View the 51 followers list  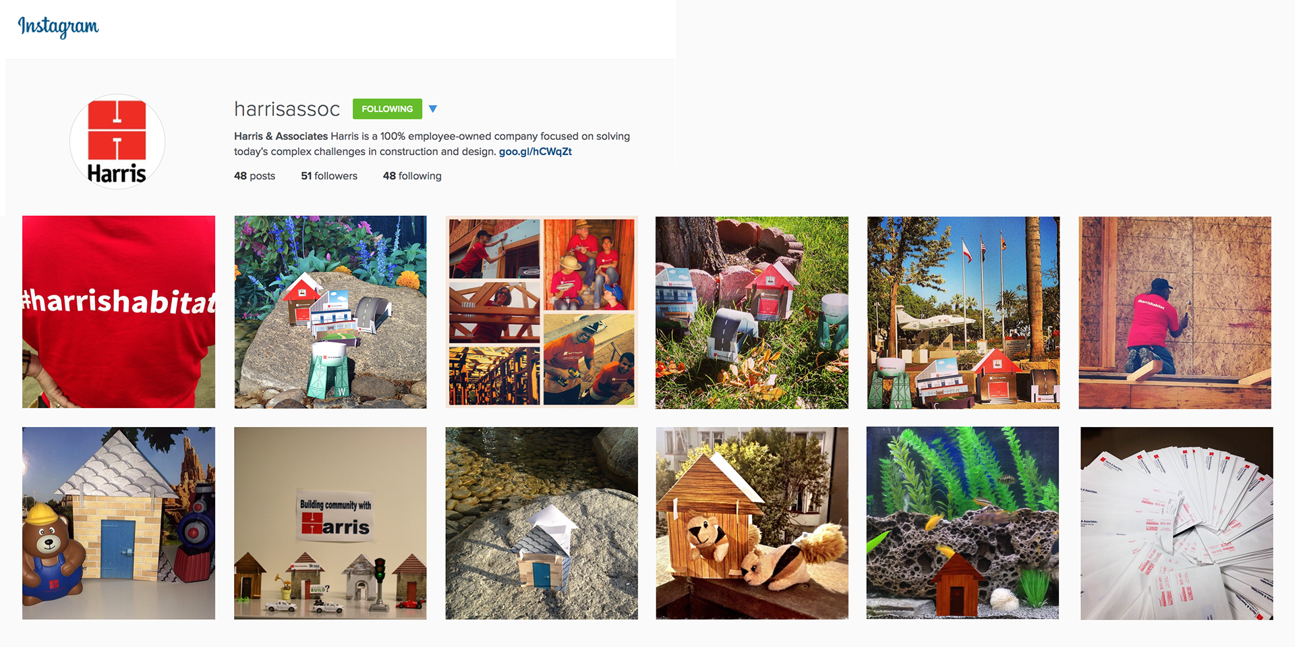point(329,176)
